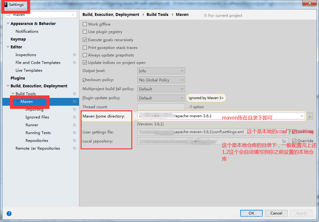Uncheck Execute goals recursively
The height and width of the screenshot is (222, 319).
tap(85, 40)
